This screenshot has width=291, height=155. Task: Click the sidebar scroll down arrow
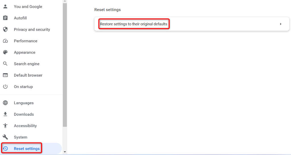tap(65, 152)
